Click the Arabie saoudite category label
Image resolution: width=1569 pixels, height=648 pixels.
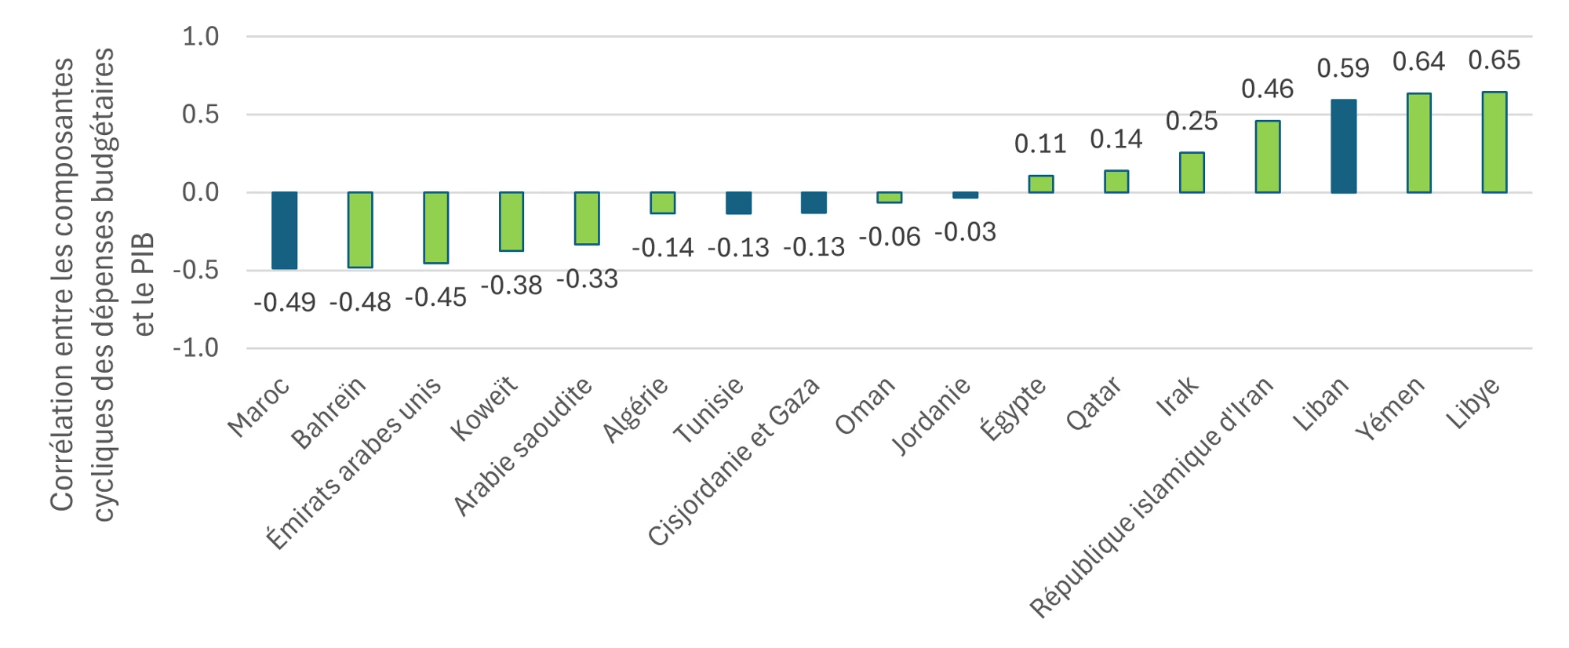tap(523, 446)
